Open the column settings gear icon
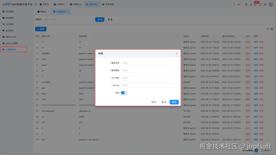 (272, 29)
